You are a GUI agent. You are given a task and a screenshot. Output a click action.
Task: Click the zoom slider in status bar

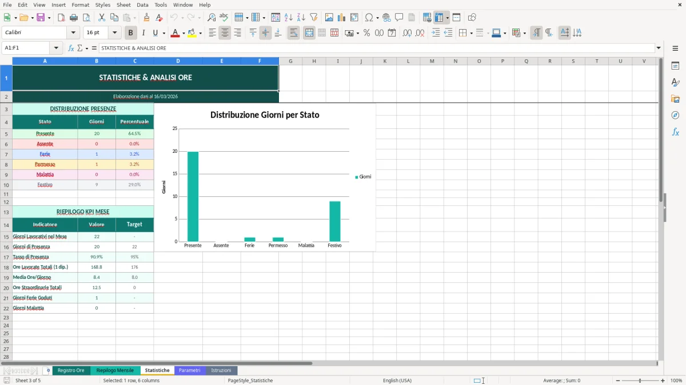point(640,380)
